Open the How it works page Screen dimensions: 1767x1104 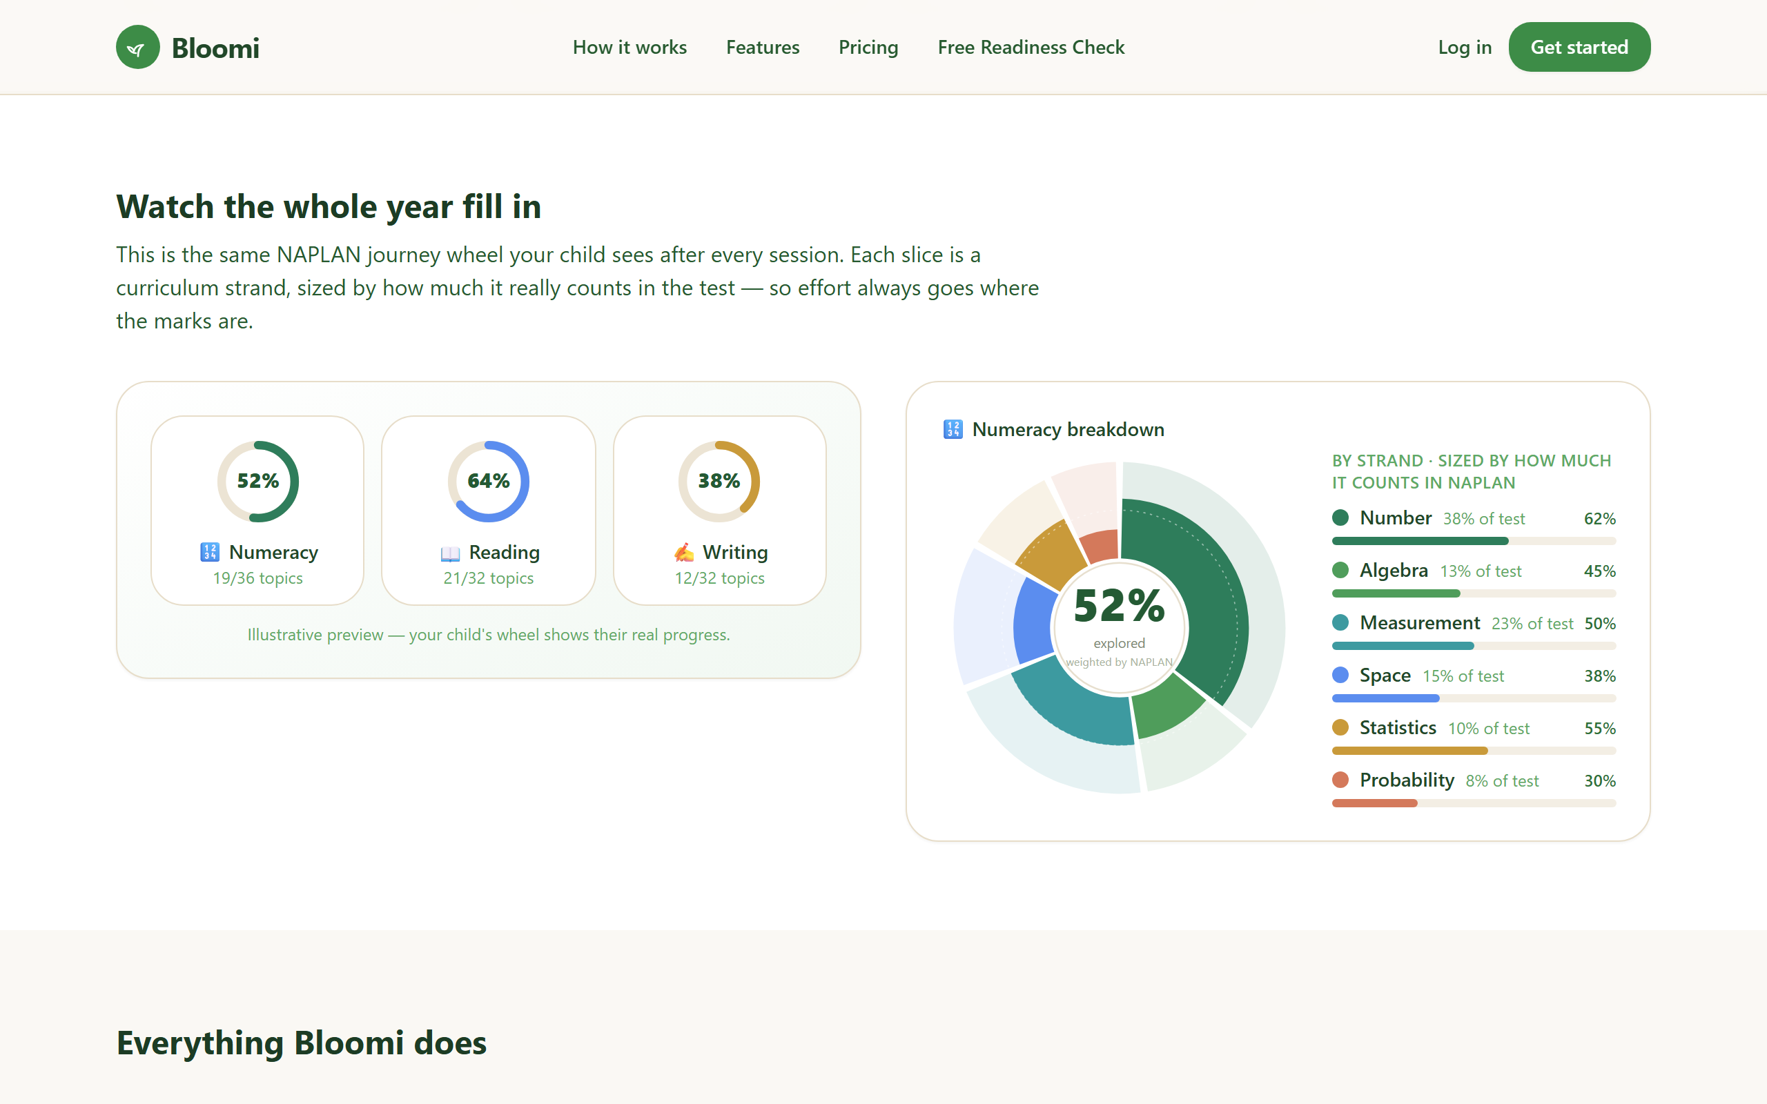point(629,48)
